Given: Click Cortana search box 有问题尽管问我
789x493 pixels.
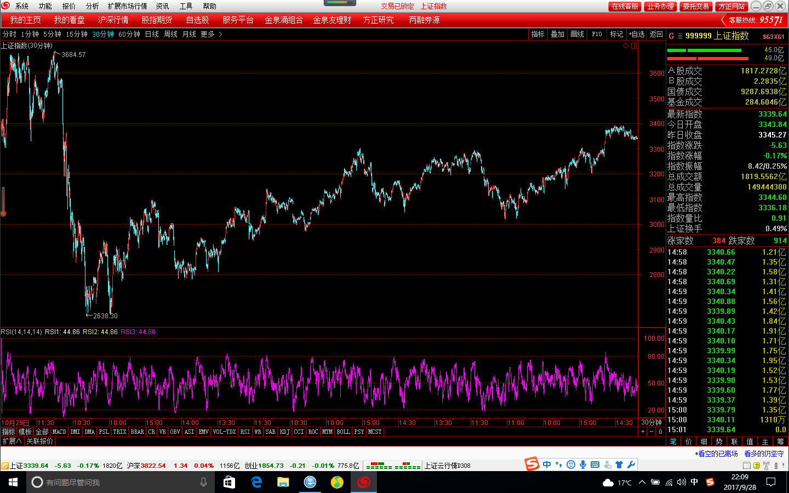Looking at the screenshot, I should point(121,482).
